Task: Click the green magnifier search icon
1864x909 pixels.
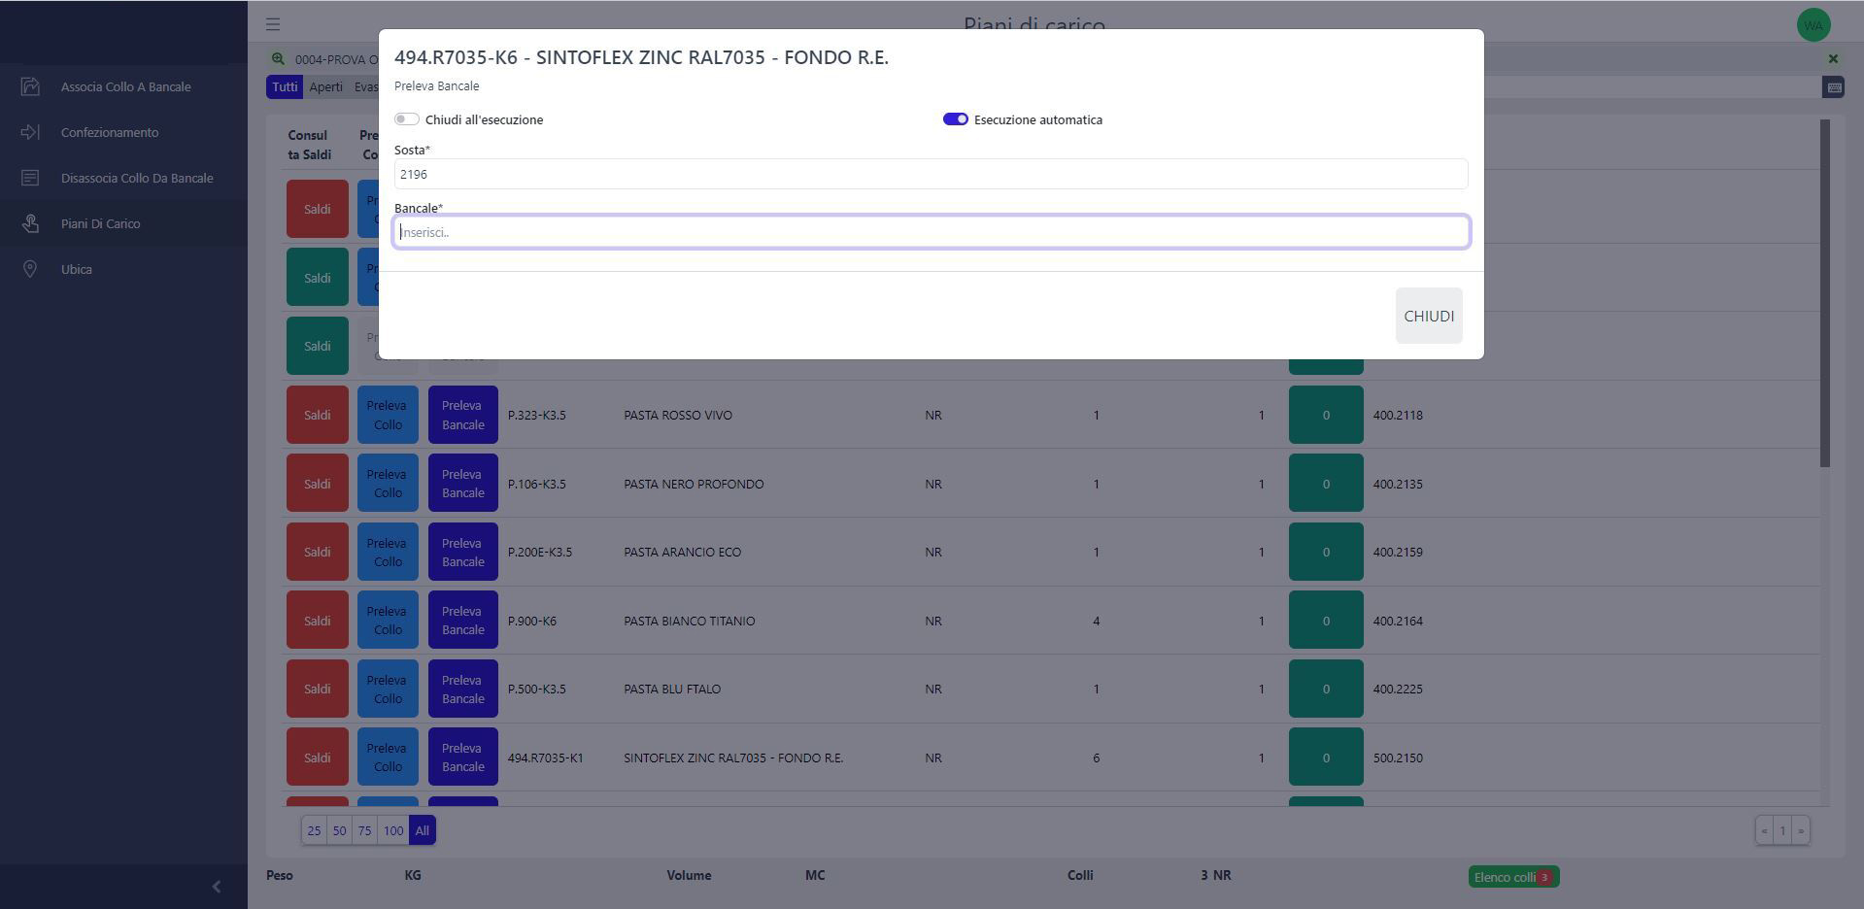Action: (x=278, y=59)
